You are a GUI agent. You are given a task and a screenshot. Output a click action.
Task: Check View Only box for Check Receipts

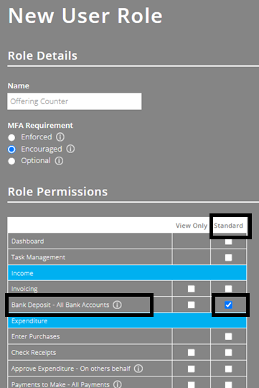[191, 352]
